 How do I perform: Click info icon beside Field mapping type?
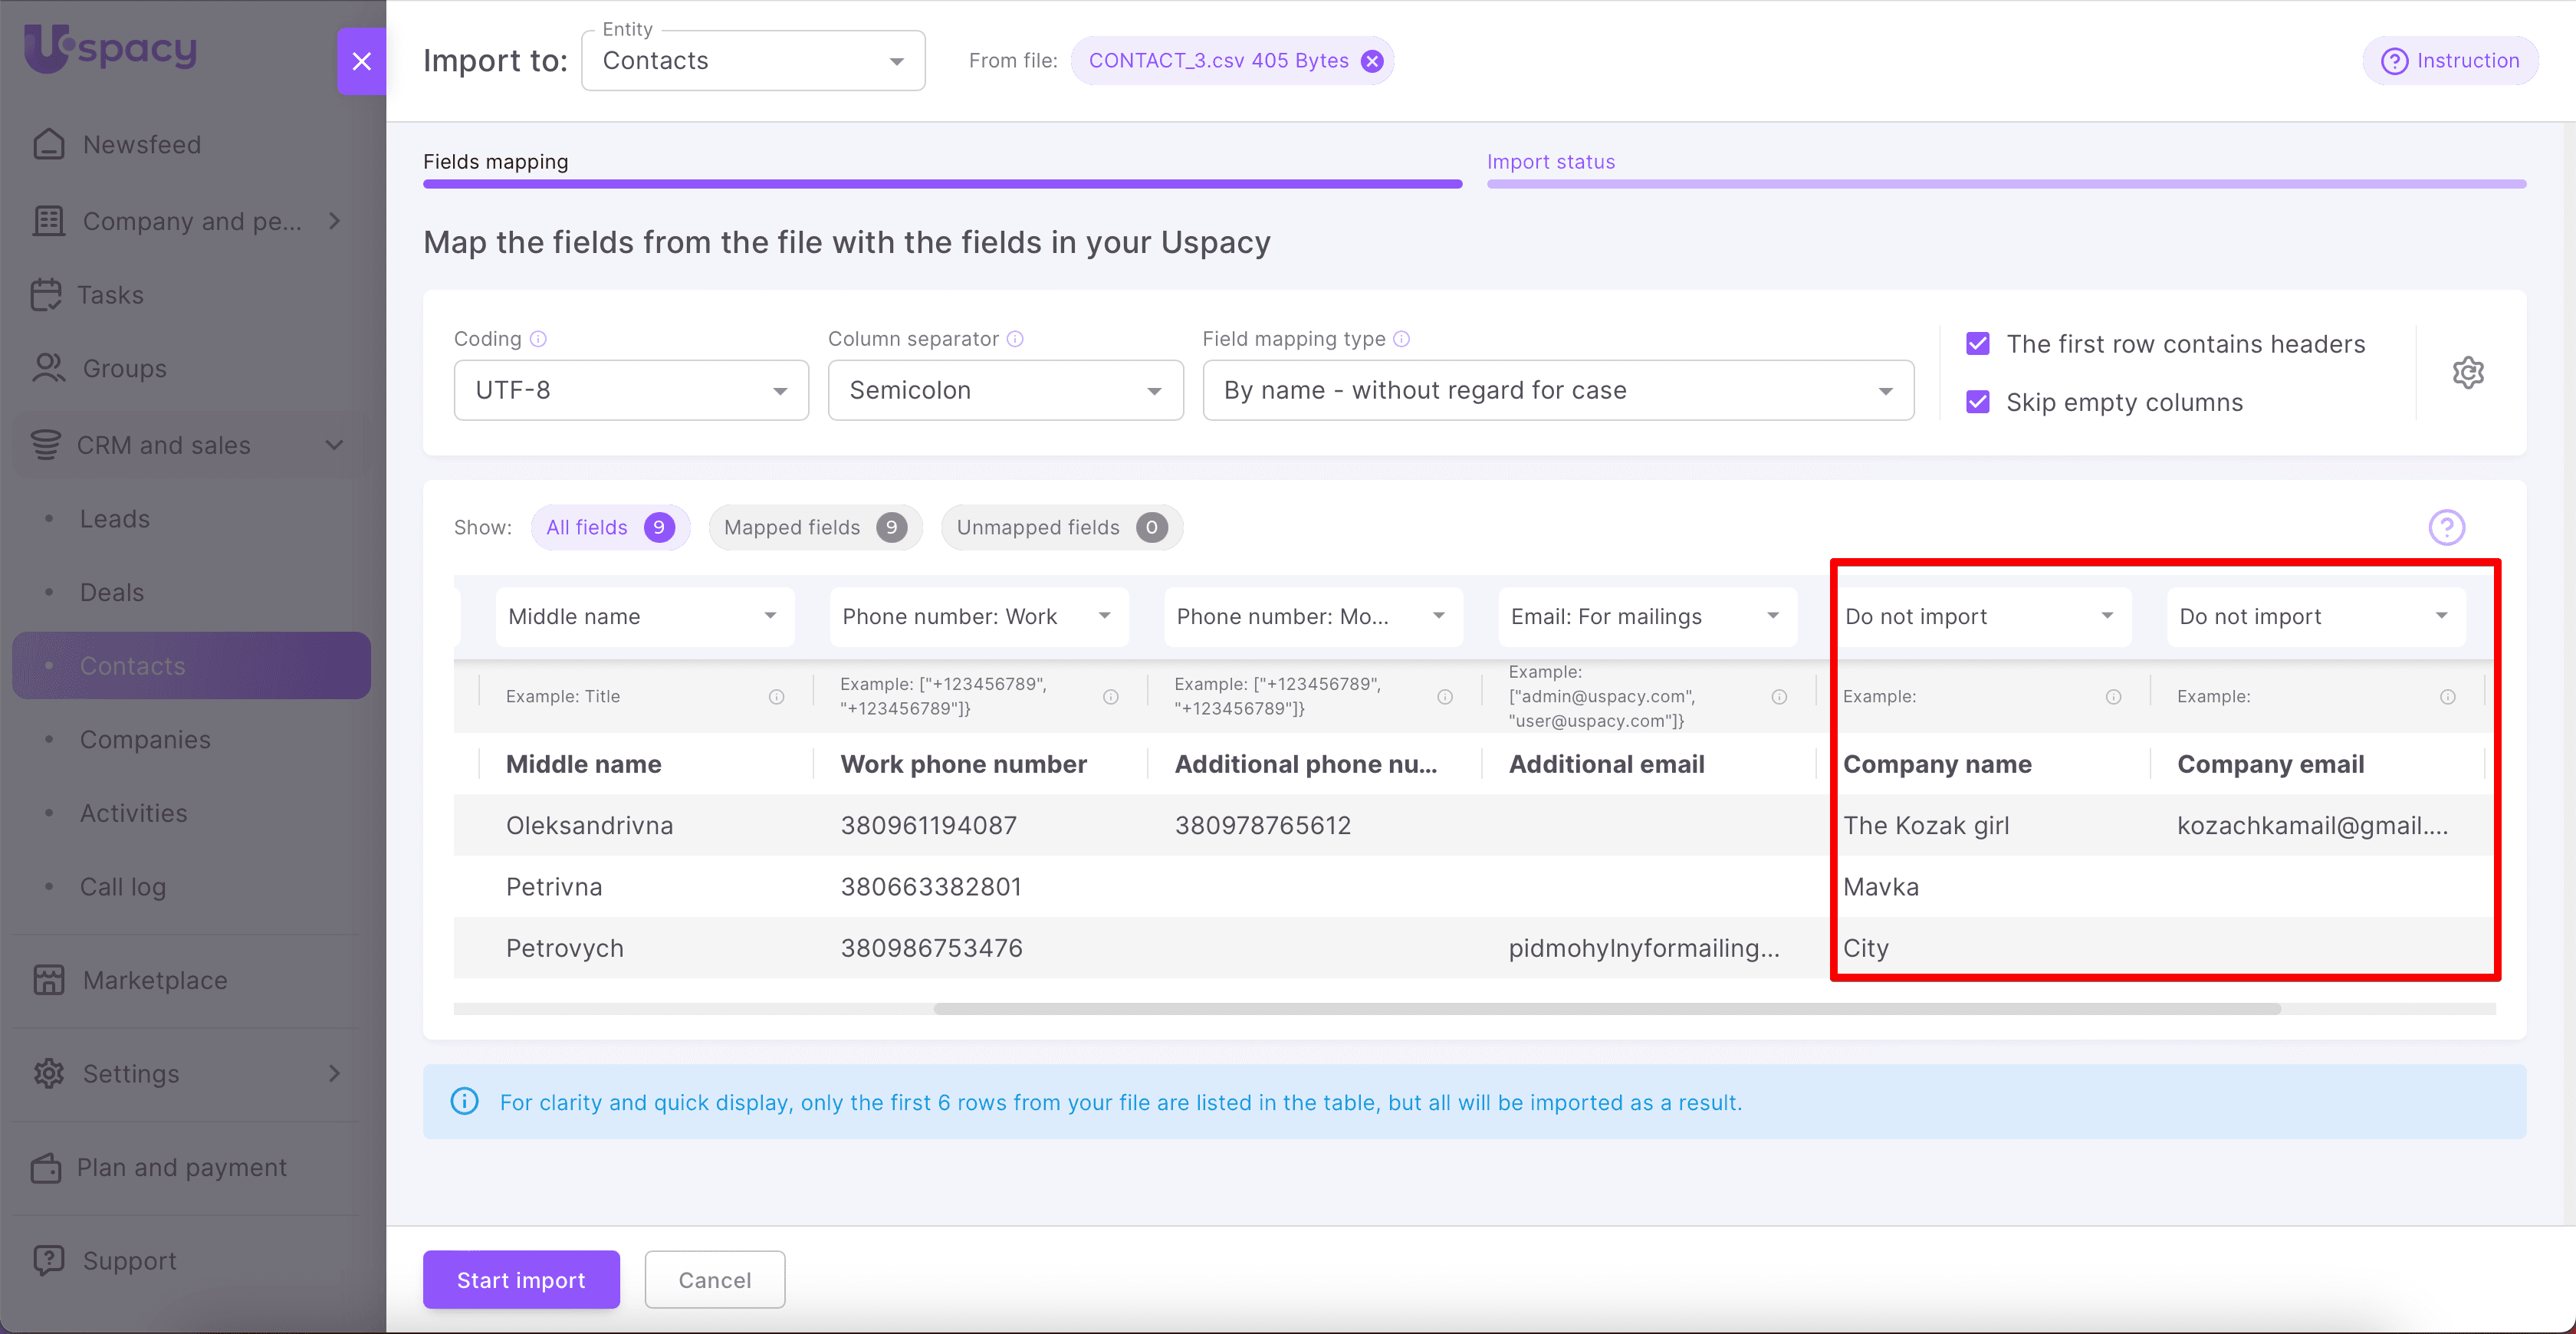click(x=1401, y=339)
